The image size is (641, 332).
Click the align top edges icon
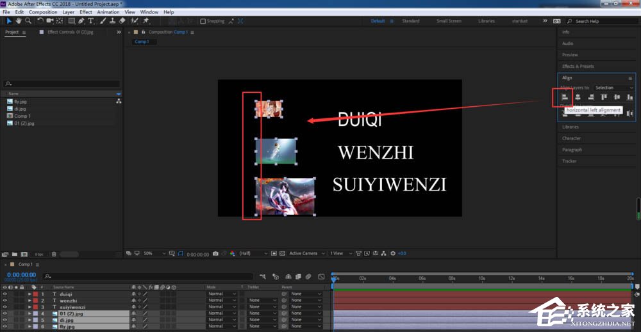pyautogui.click(x=604, y=97)
